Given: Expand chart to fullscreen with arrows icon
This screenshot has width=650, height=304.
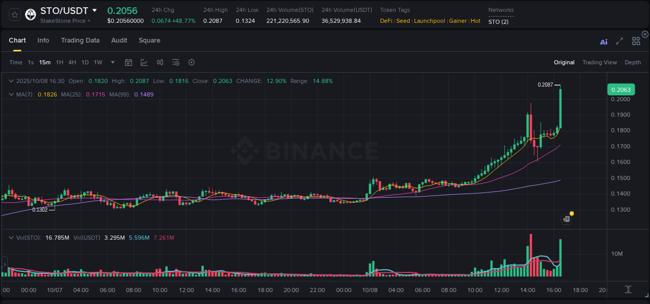Looking at the screenshot, I should [x=619, y=41].
